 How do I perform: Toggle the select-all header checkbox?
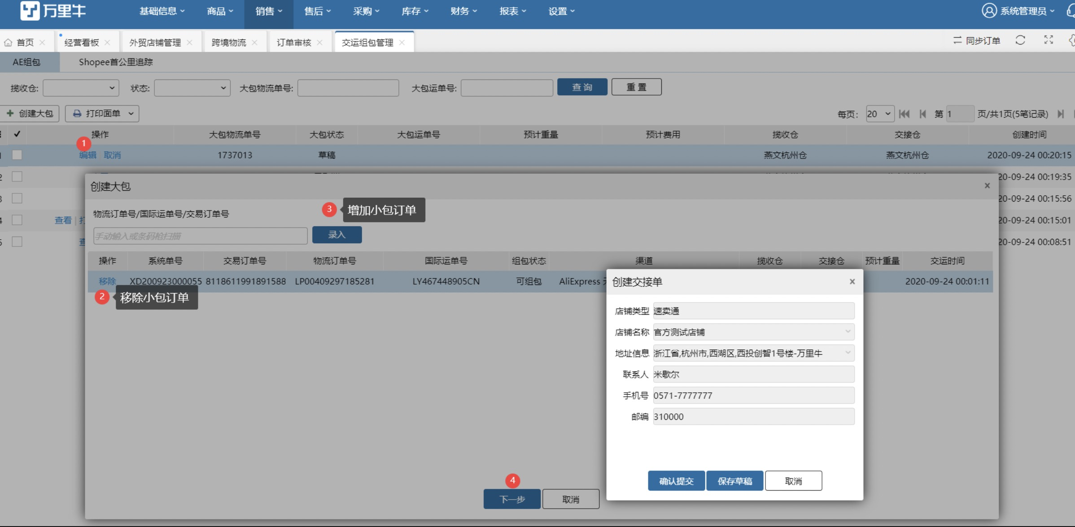[17, 134]
